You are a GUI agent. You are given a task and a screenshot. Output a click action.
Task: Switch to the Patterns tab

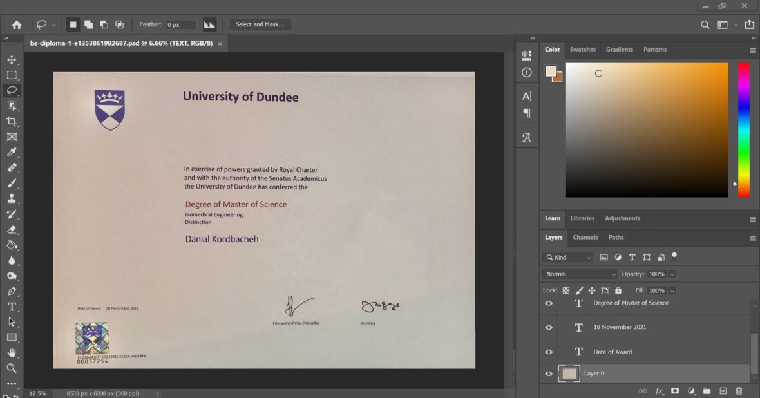pyautogui.click(x=655, y=50)
